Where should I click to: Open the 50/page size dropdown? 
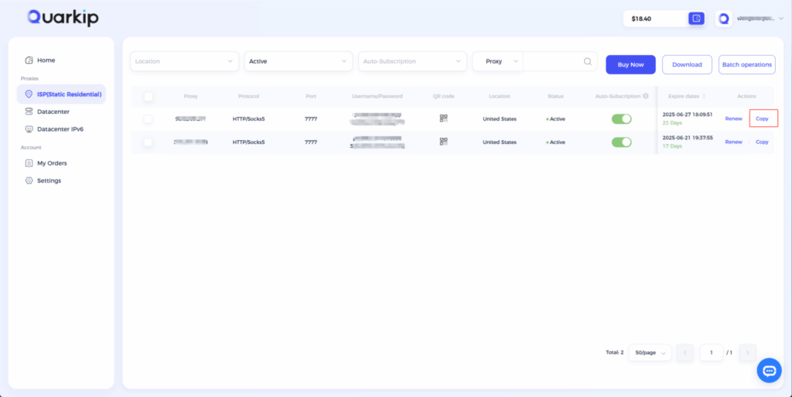click(x=650, y=353)
